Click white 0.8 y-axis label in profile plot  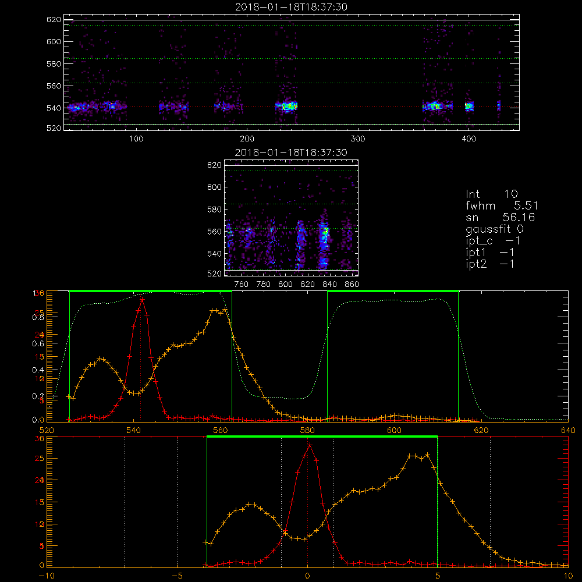(x=37, y=317)
